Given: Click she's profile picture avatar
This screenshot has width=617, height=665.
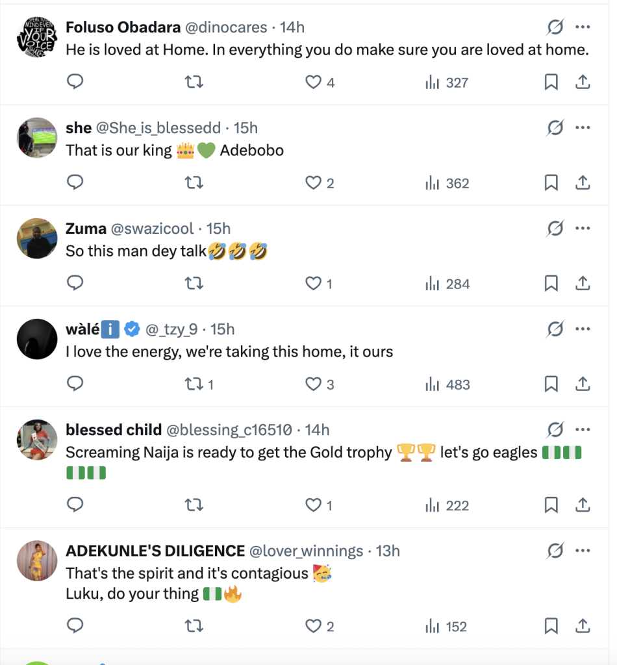Looking at the screenshot, I should (x=37, y=137).
